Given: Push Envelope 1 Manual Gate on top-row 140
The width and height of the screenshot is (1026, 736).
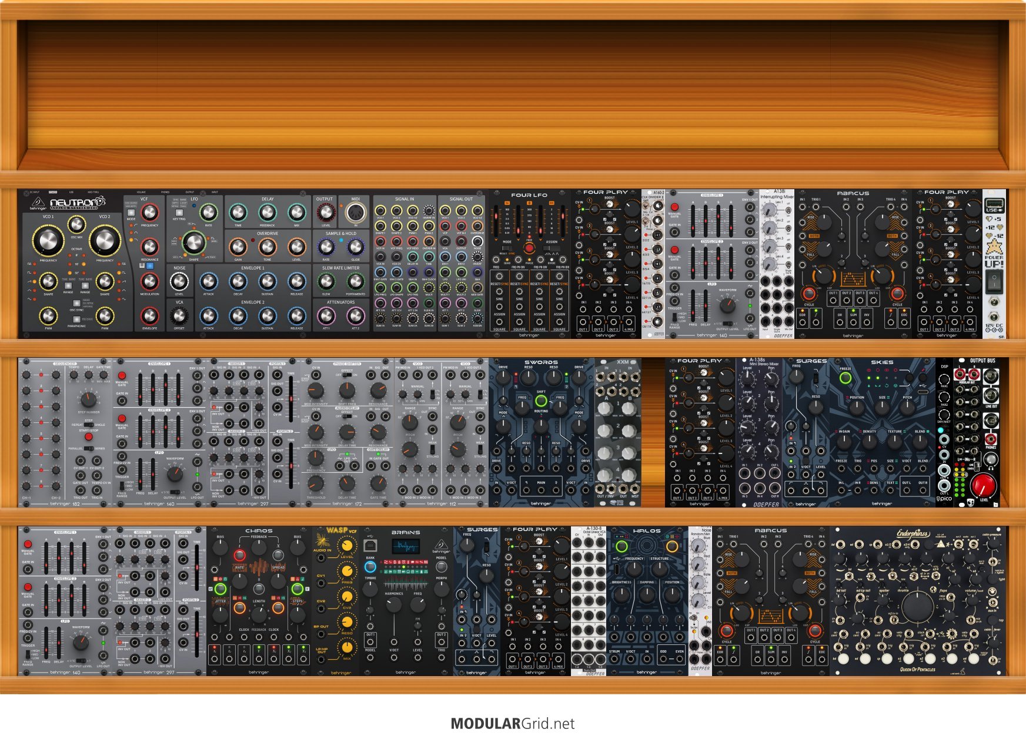Looking at the screenshot, I should pyautogui.click(x=674, y=207).
